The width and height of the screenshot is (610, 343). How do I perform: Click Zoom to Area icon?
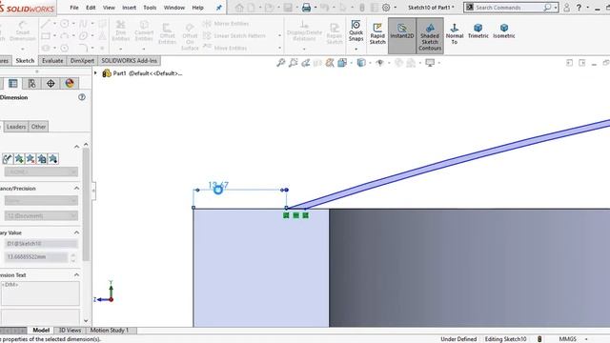coord(293,63)
